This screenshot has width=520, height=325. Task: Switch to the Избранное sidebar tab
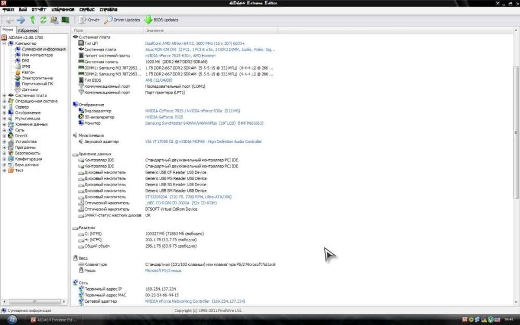click(28, 30)
